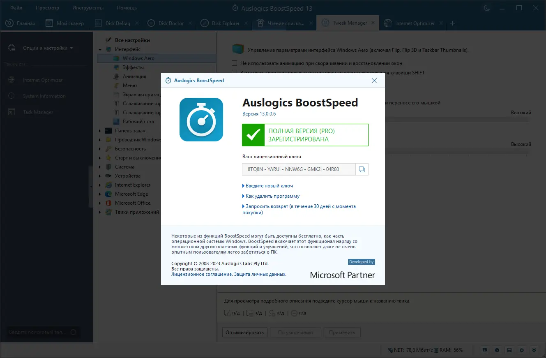Open the 'Лицензионное соглашение' link

[x=202, y=274]
